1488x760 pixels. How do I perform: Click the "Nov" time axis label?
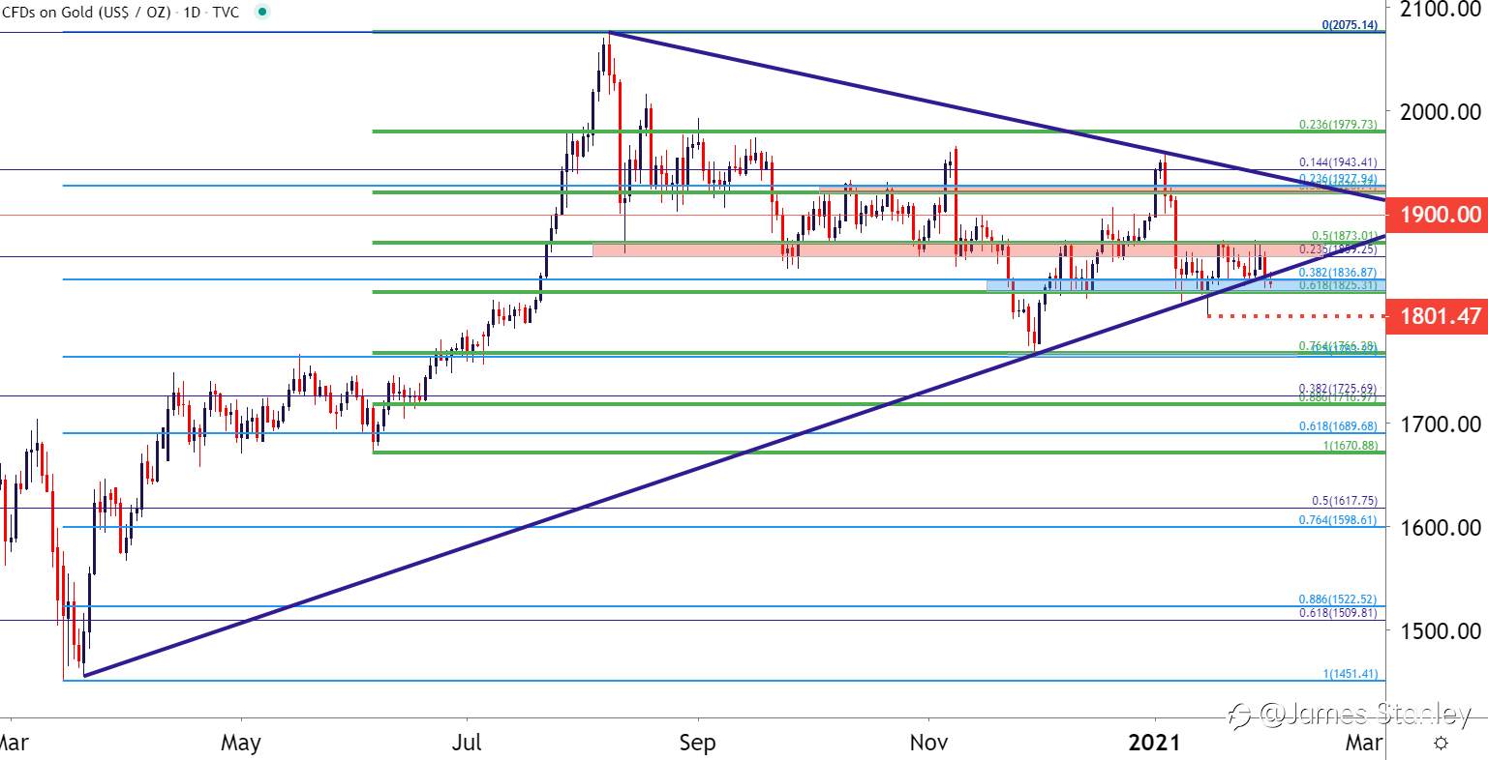[x=928, y=743]
